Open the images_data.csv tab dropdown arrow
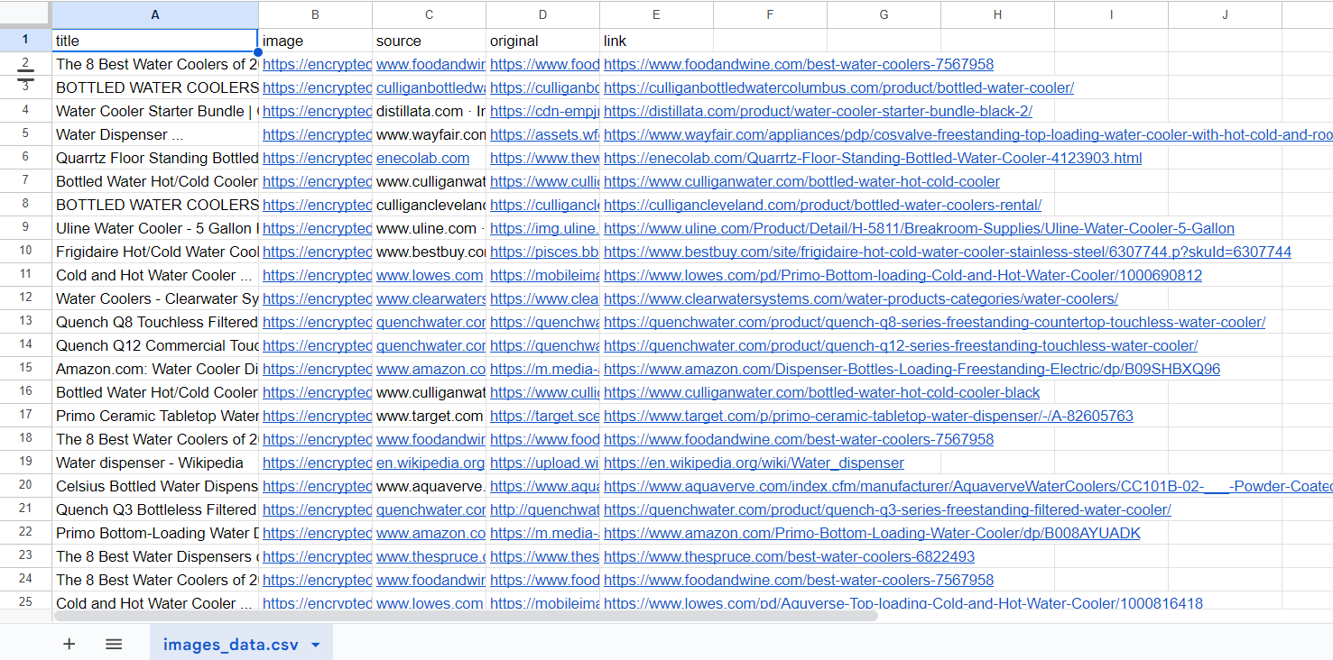Screen dimensions: 1333x660 (x=316, y=645)
